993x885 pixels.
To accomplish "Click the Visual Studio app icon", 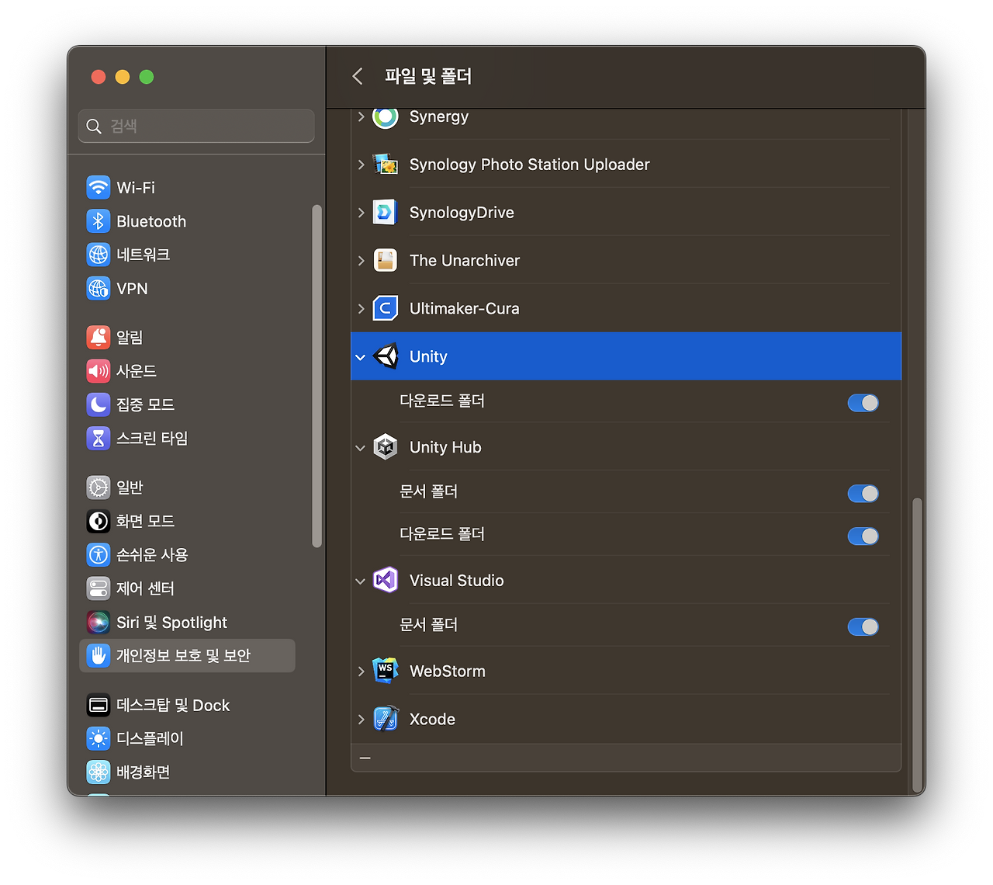I will point(386,581).
